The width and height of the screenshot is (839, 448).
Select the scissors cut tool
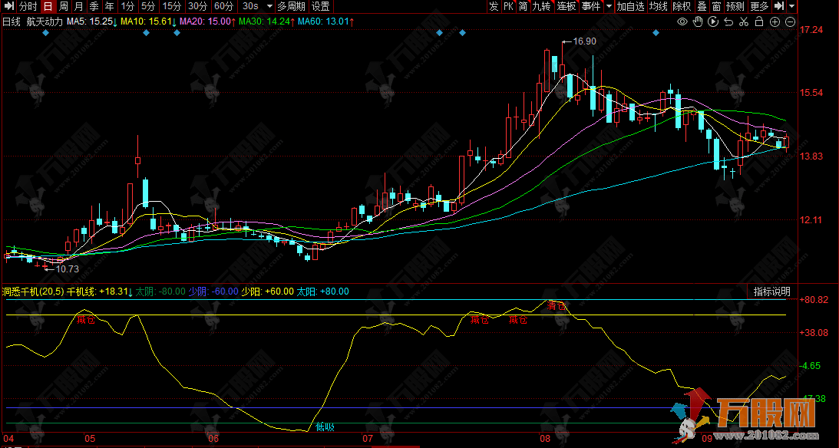click(x=745, y=21)
